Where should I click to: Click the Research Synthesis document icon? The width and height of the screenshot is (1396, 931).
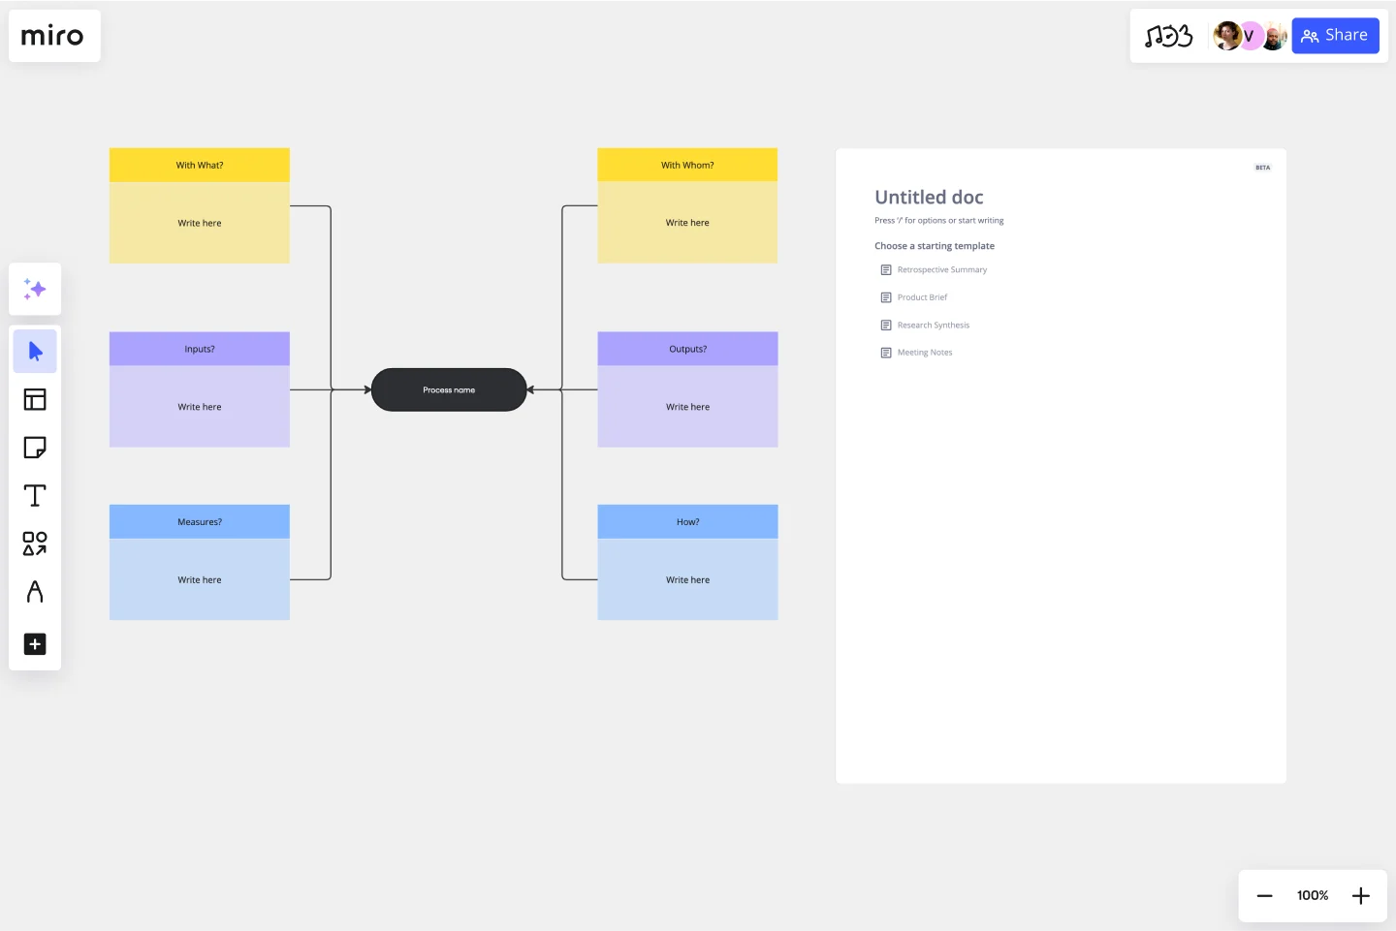886,326
